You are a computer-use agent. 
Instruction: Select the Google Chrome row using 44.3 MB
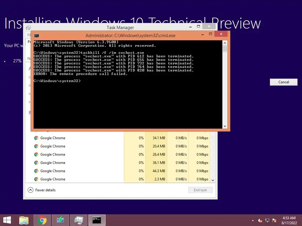click(118, 171)
